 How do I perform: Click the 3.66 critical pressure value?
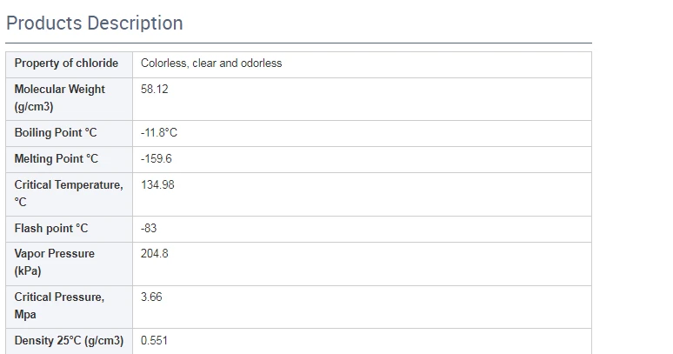click(x=151, y=297)
